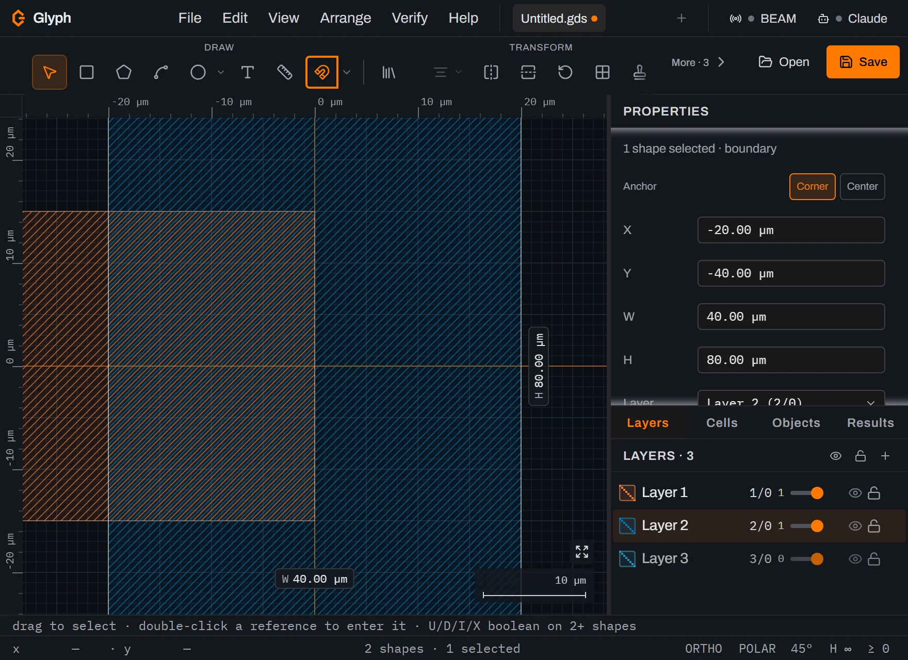Flip selection horizontally
The width and height of the screenshot is (908, 660).
pyautogui.click(x=491, y=72)
